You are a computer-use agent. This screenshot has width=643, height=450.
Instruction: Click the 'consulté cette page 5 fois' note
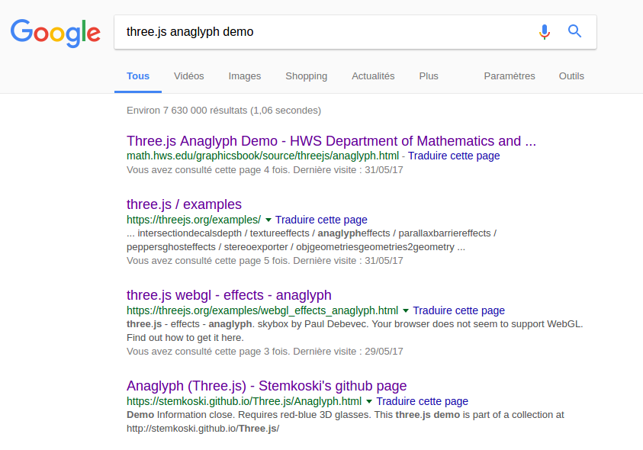[265, 261]
